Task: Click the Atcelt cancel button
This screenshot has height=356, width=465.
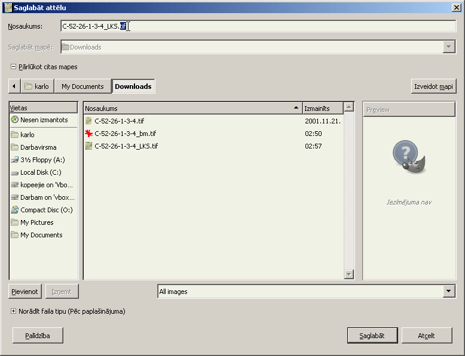Action: pos(427,335)
